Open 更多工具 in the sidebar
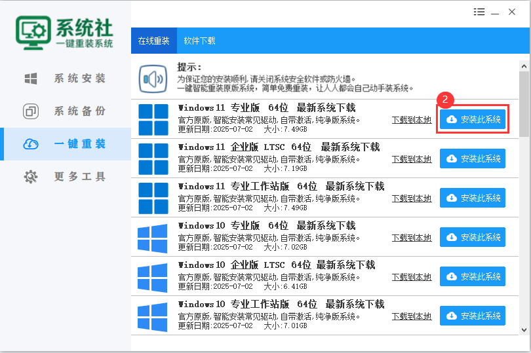Screen dimensions: 531x353 [x=66, y=177]
